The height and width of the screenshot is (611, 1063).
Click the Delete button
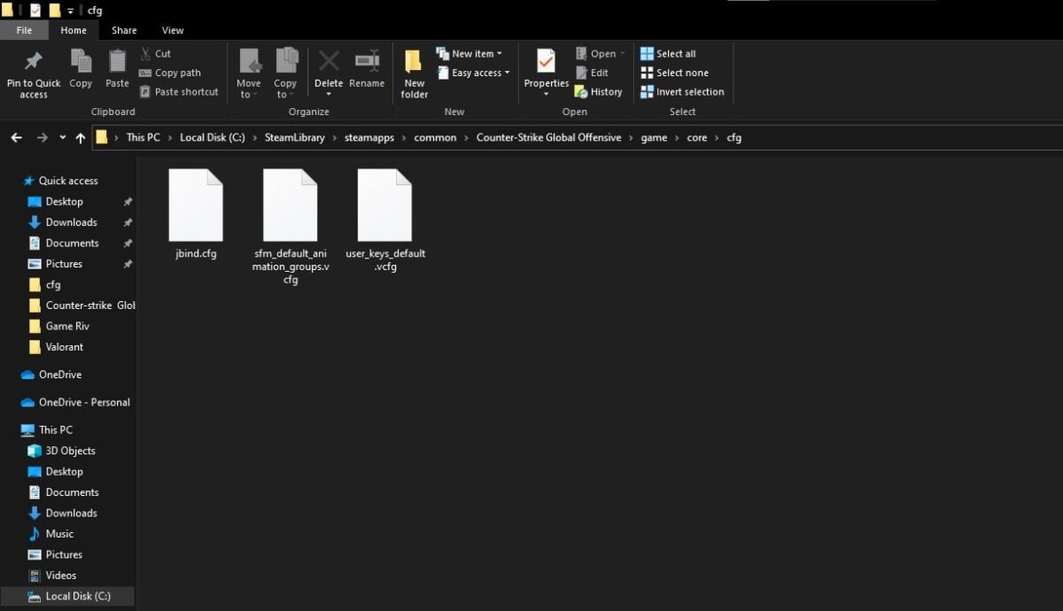pyautogui.click(x=329, y=73)
